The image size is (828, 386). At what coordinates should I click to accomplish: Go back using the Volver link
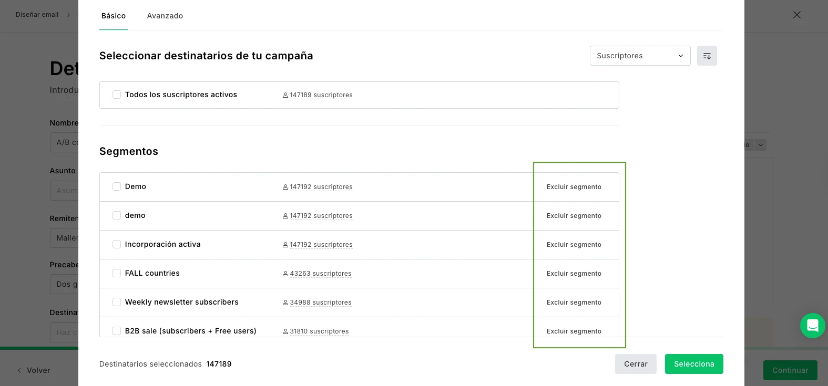tap(34, 370)
